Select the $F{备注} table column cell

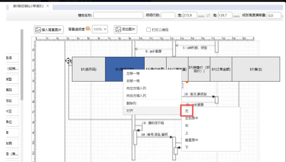pos(256,69)
